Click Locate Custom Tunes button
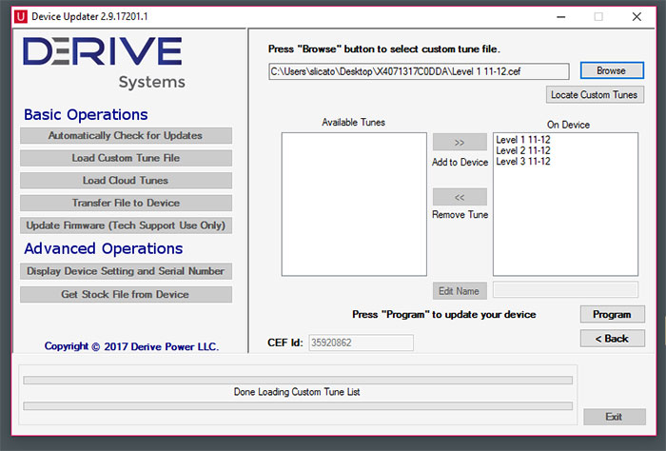 (596, 94)
